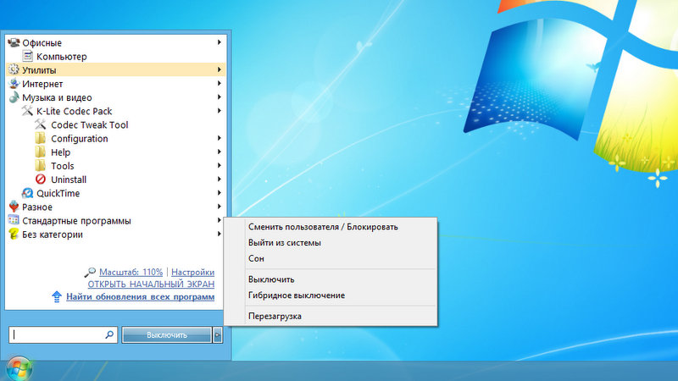The image size is (678, 381).
Task: Expand the Интернет submenu arrow
Action: click(220, 83)
